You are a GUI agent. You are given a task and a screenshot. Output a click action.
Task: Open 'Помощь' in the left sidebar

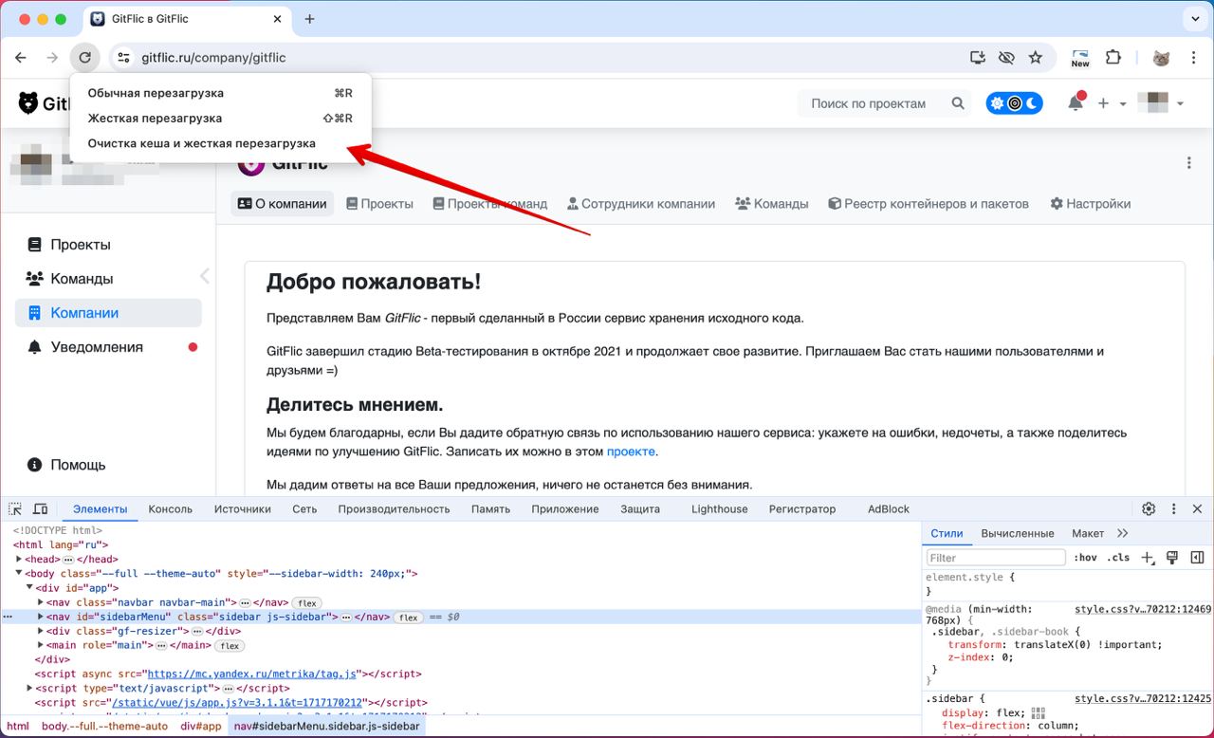(x=108, y=465)
